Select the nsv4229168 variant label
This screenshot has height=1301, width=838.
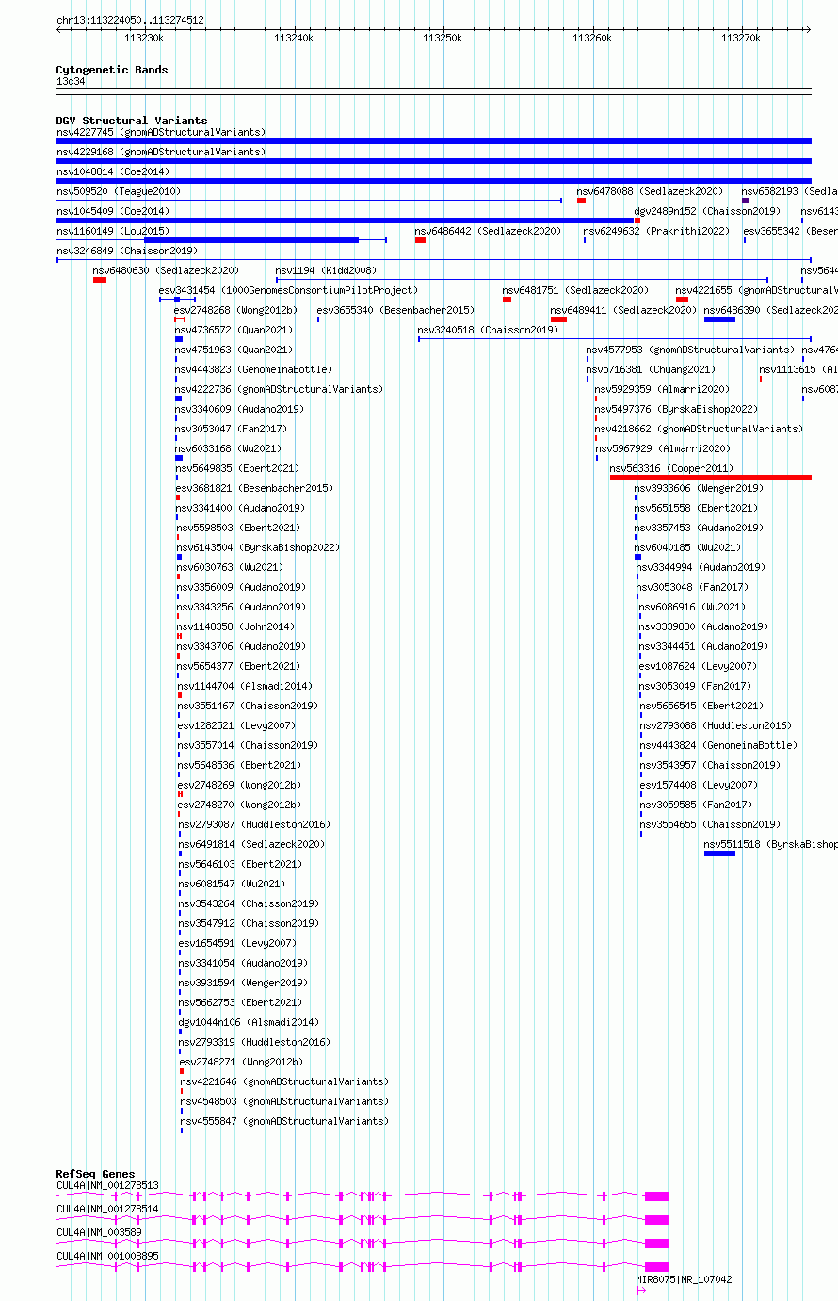(x=161, y=152)
